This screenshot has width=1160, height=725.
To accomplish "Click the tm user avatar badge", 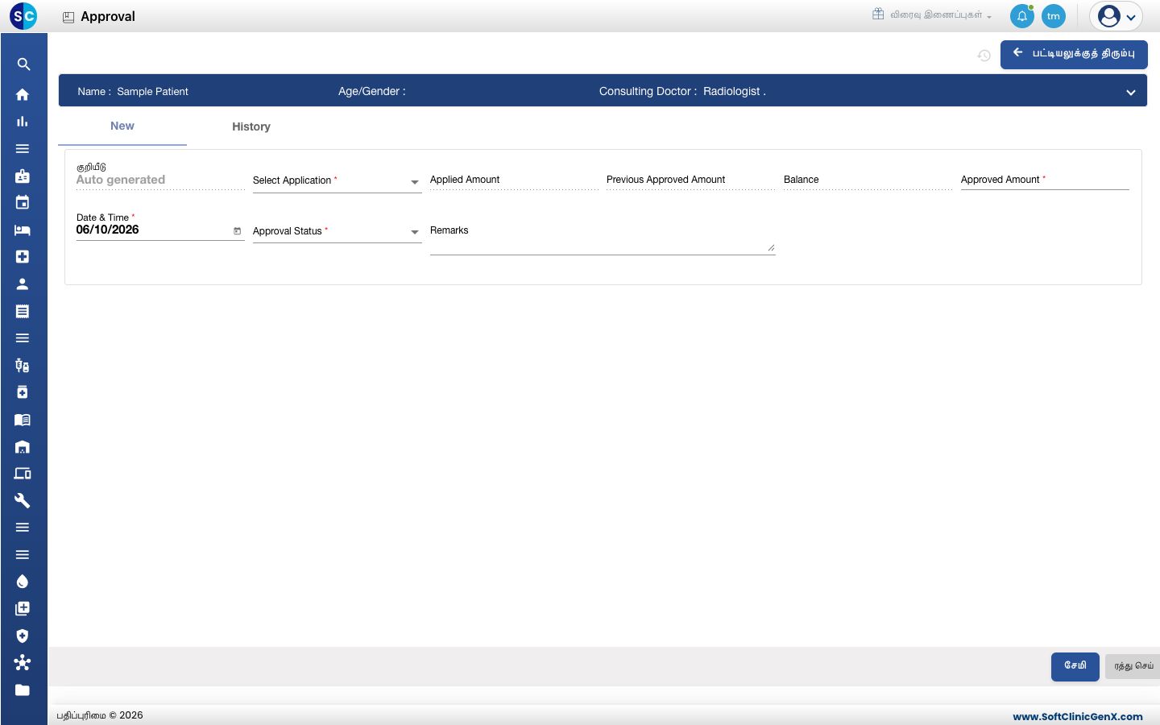I will click(x=1054, y=16).
